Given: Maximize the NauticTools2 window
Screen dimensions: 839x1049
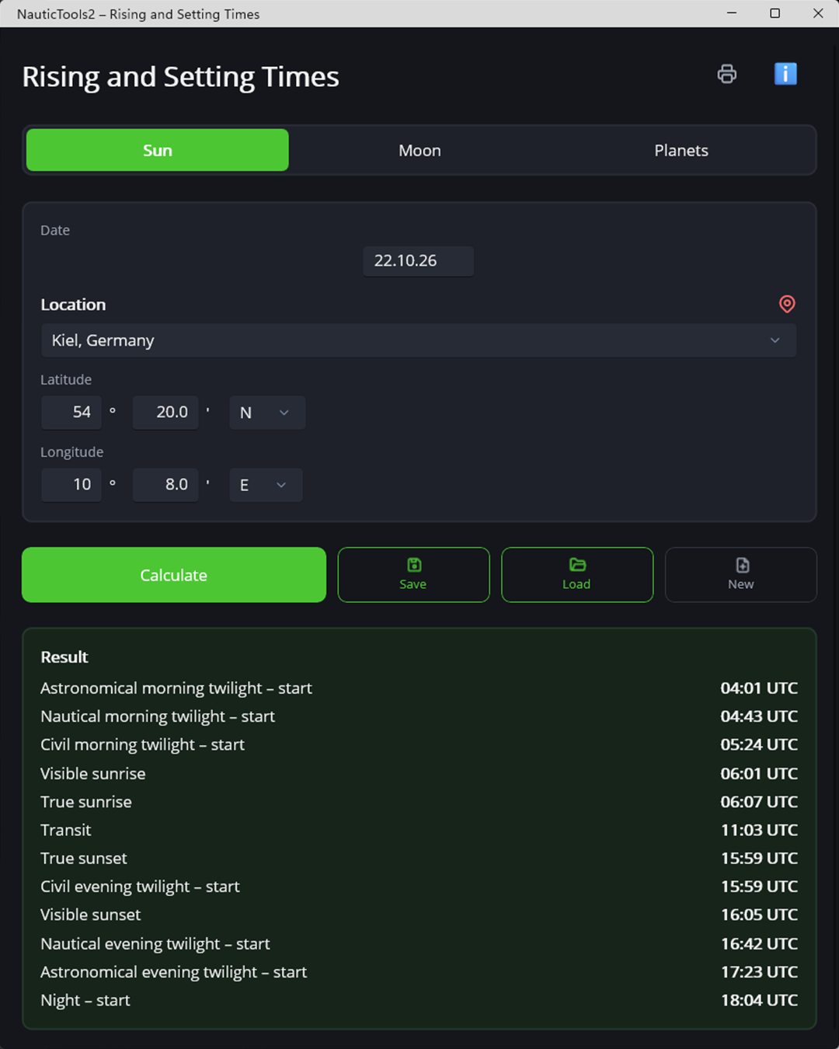Looking at the screenshot, I should click(775, 13).
